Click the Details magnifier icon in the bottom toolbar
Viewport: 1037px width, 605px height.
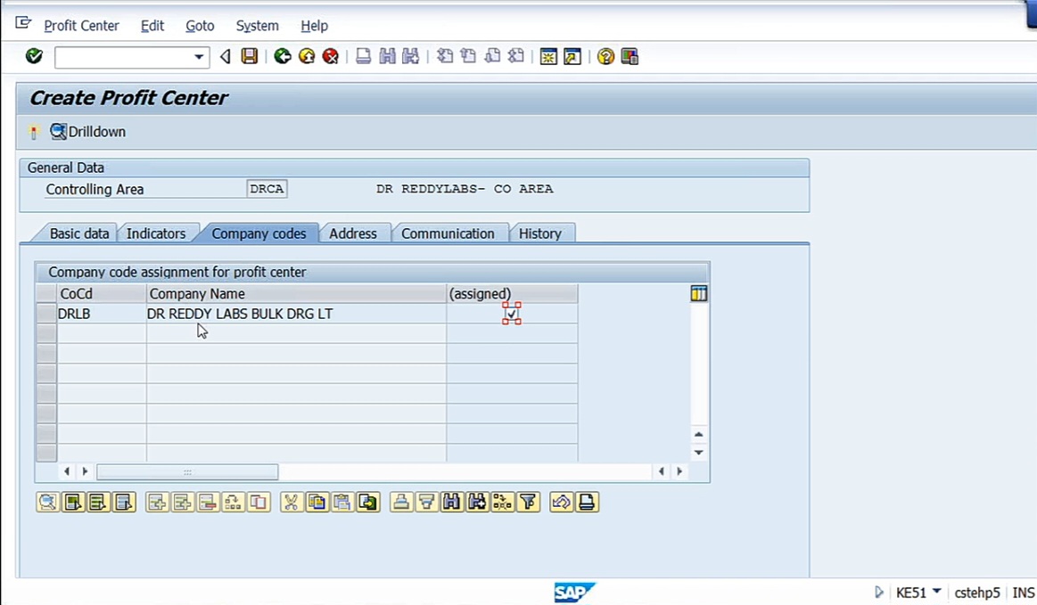click(x=47, y=503)
